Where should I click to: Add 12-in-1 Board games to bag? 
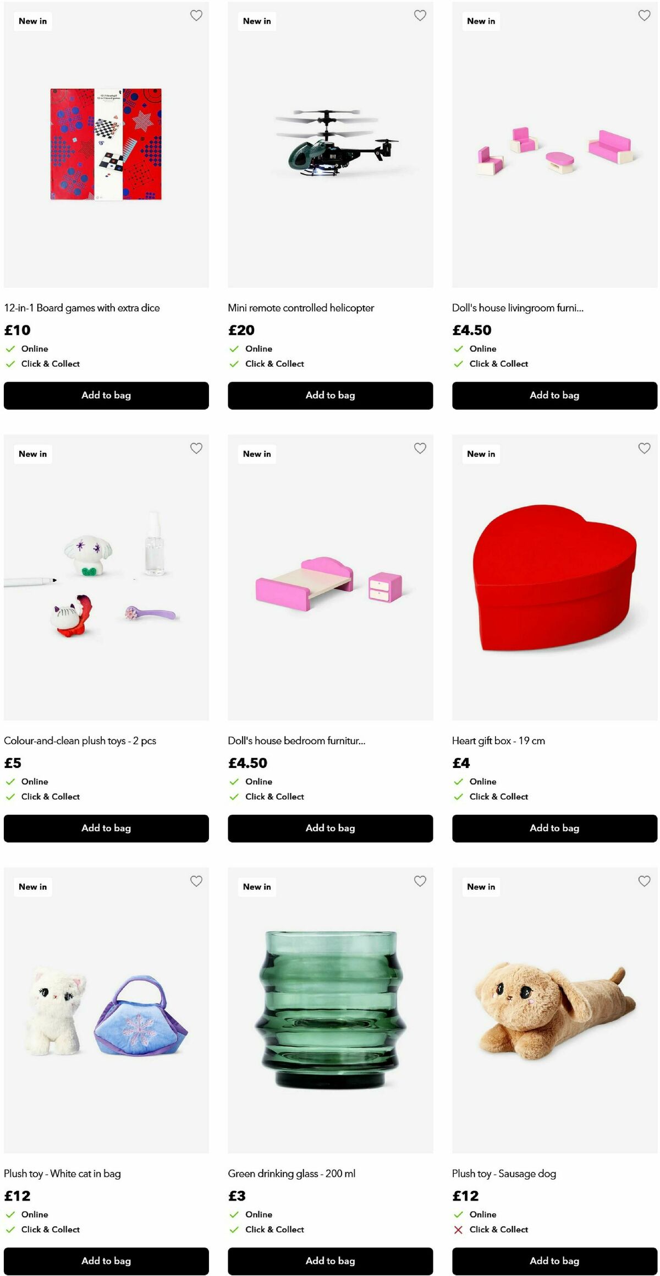(x=106, y=395)
